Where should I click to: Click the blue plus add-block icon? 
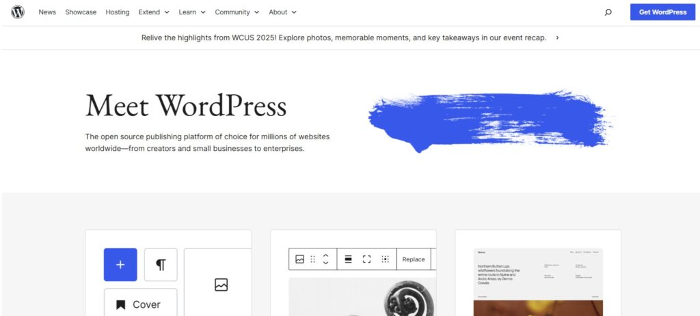[x=120, y=265]
